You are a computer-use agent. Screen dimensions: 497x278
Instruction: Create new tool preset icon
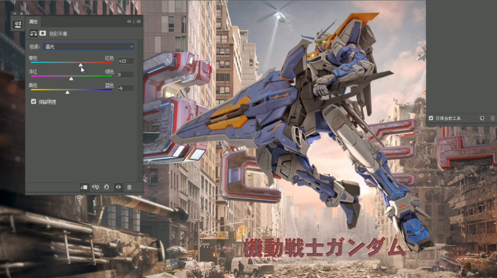pyautogui.click(x=482, y=118)
